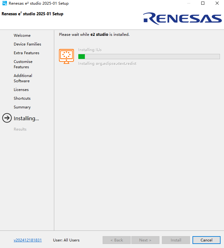
Task: Select the Summary step
Action: coord(22,107)
